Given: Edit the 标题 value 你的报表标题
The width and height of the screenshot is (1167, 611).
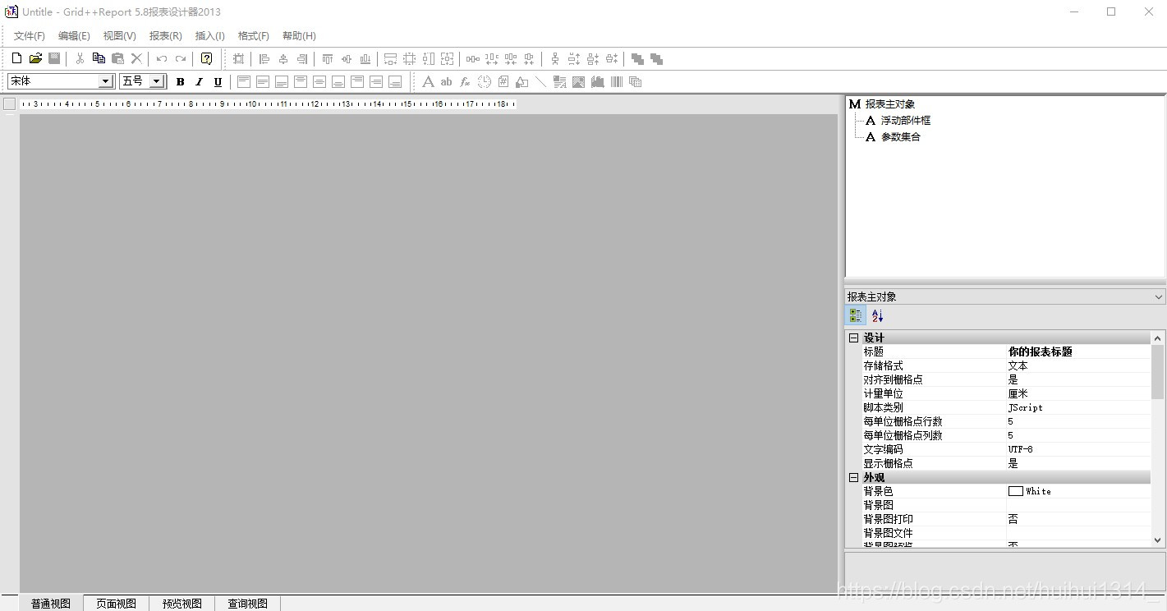Looking at the screenshot, I should [x=1078, y=351].
